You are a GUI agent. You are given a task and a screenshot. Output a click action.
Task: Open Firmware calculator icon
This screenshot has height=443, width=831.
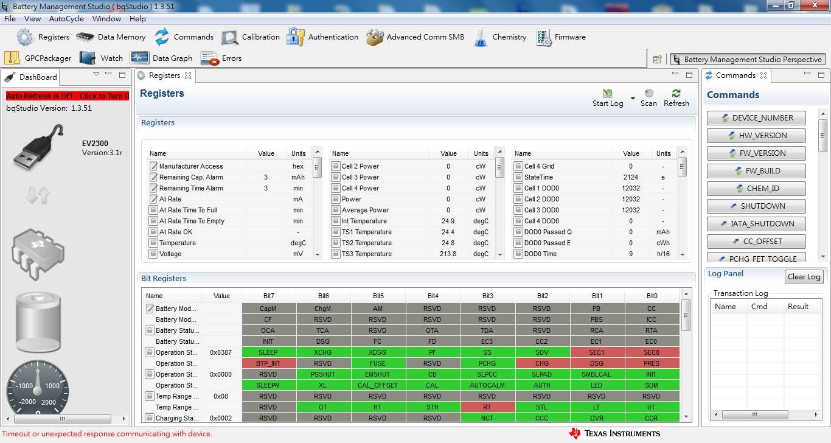544,37
